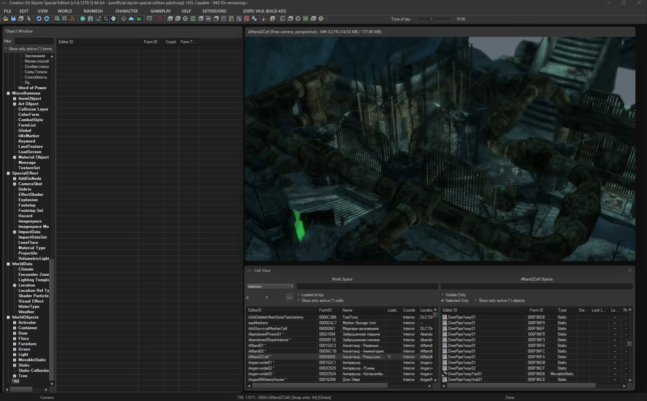The width and height of the screenshot is (647, 401).
Task: Click the Object Window Filter field
Action: coord(34,41)
